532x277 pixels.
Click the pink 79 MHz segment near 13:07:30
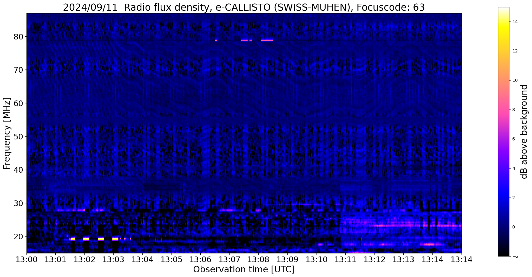(245, 40)
